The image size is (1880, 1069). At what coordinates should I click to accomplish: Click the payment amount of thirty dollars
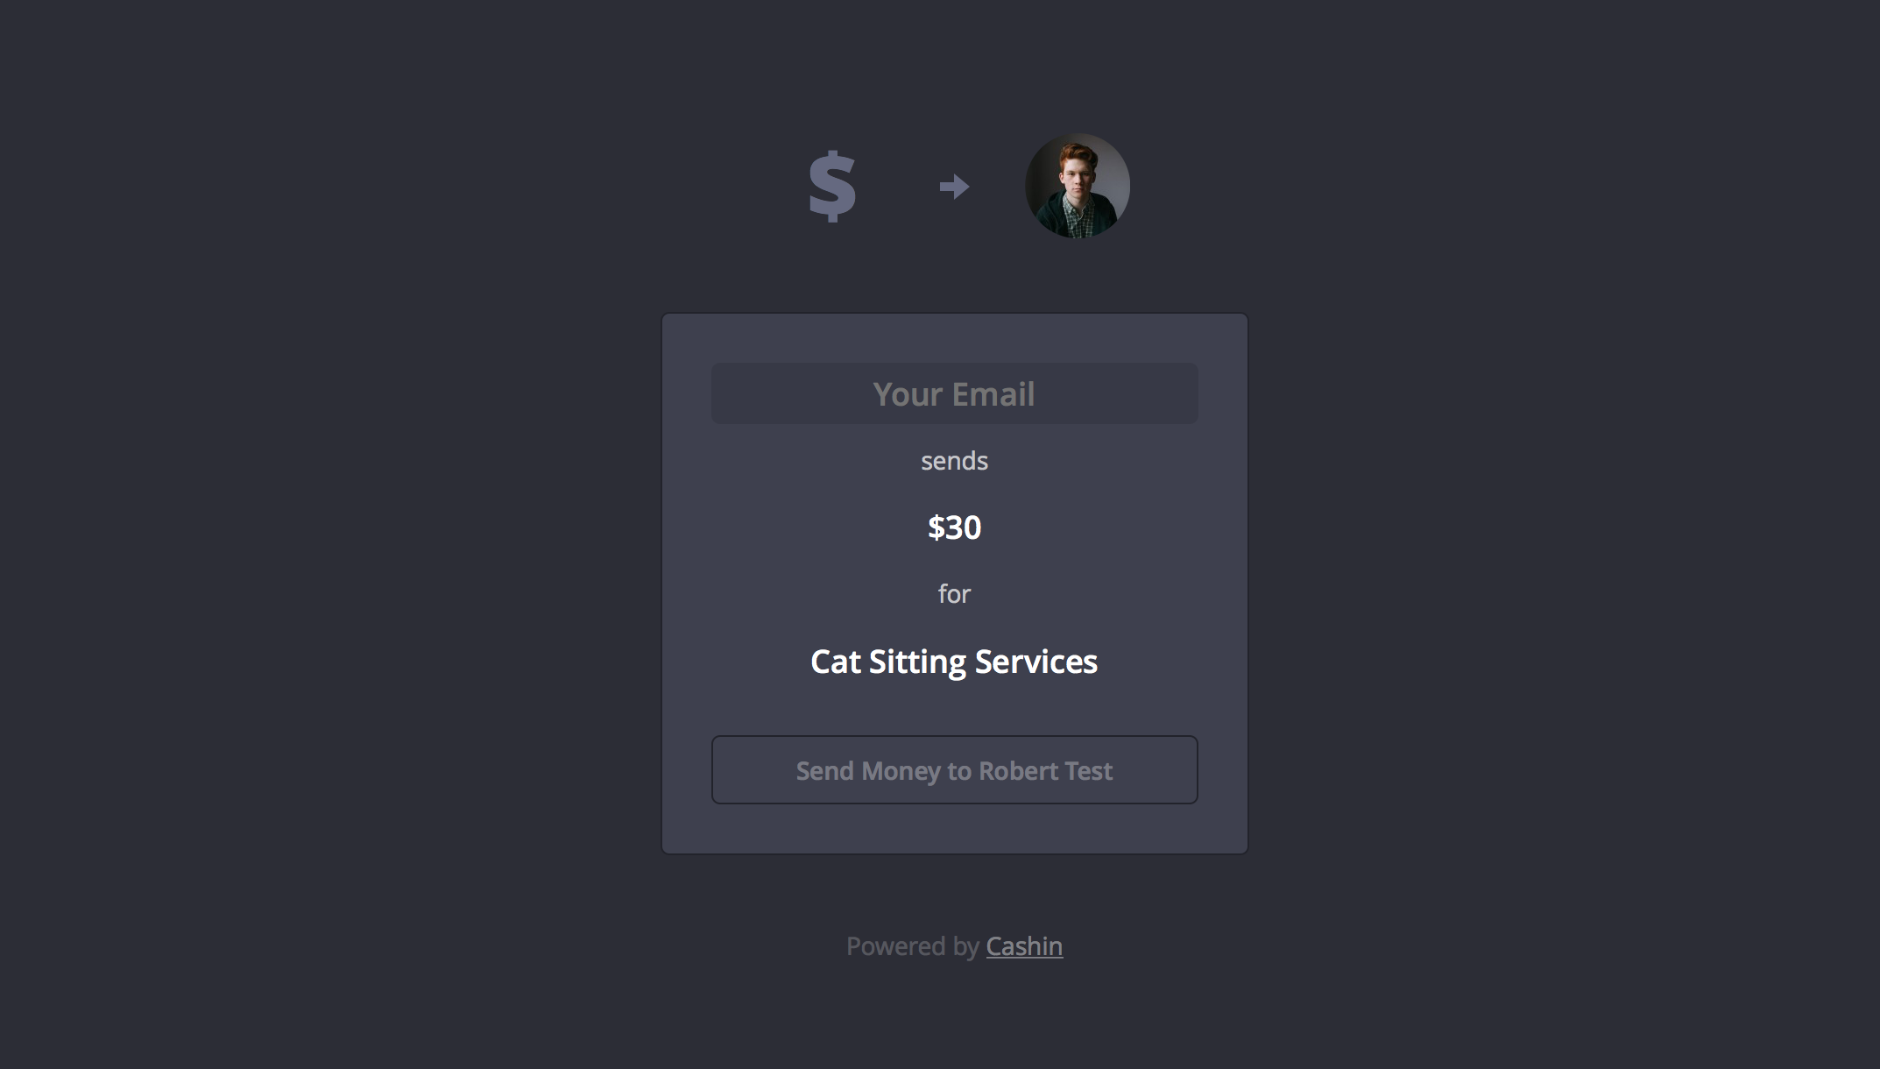[954, 527]
